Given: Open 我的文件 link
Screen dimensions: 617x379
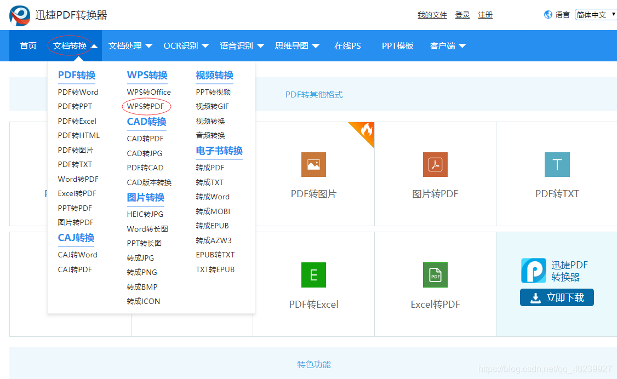Looking at the screenshot, I should [x=432, y=15].
